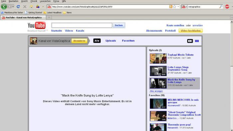Click Lotte Lenya Sings September Song title
Screen dimensions: 233x131
coord(178,68)
